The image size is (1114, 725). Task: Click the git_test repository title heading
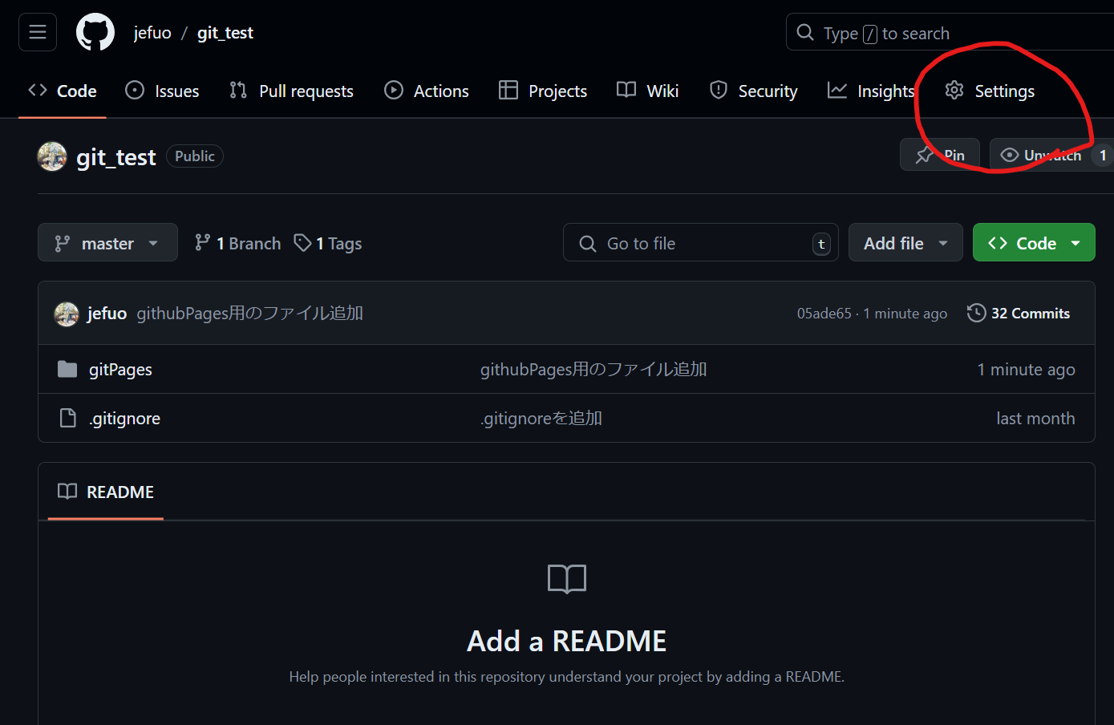[x=116, y=157]
